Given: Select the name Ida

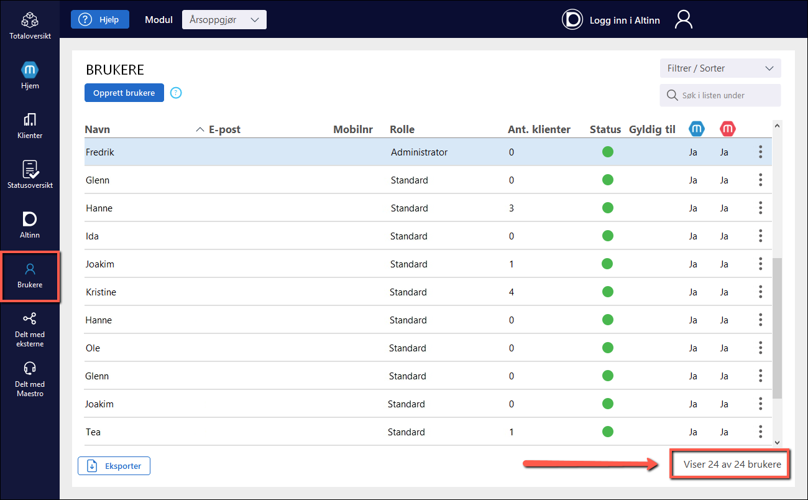Looking at the screenshot, I should 92,236.
